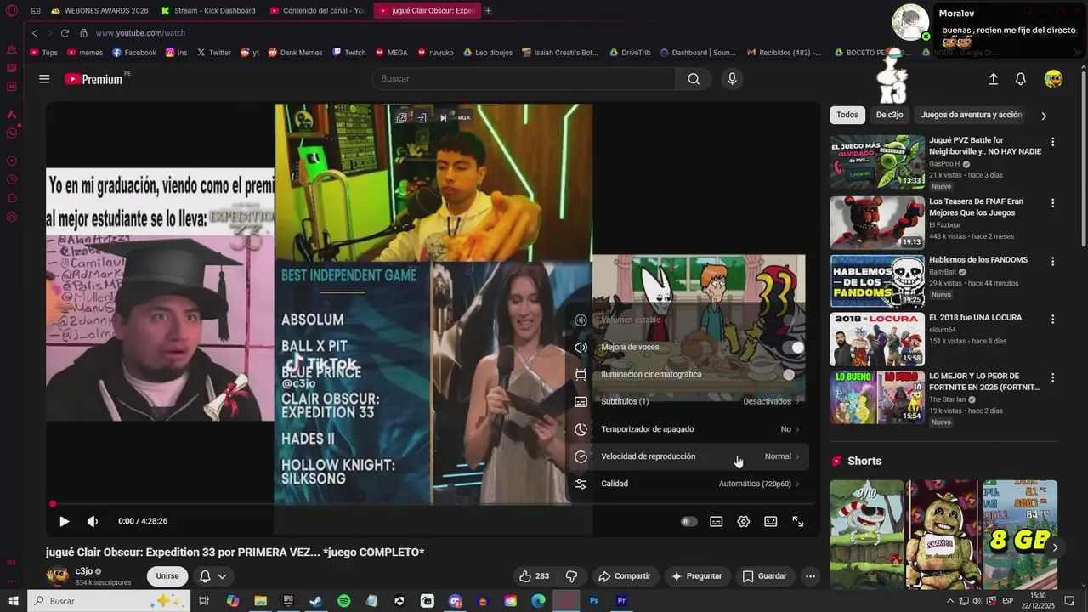
Task: Open LO MEJOR Y LO PEOR DE FORTNITE thumbnail
Action: click(x=877, y=397)
